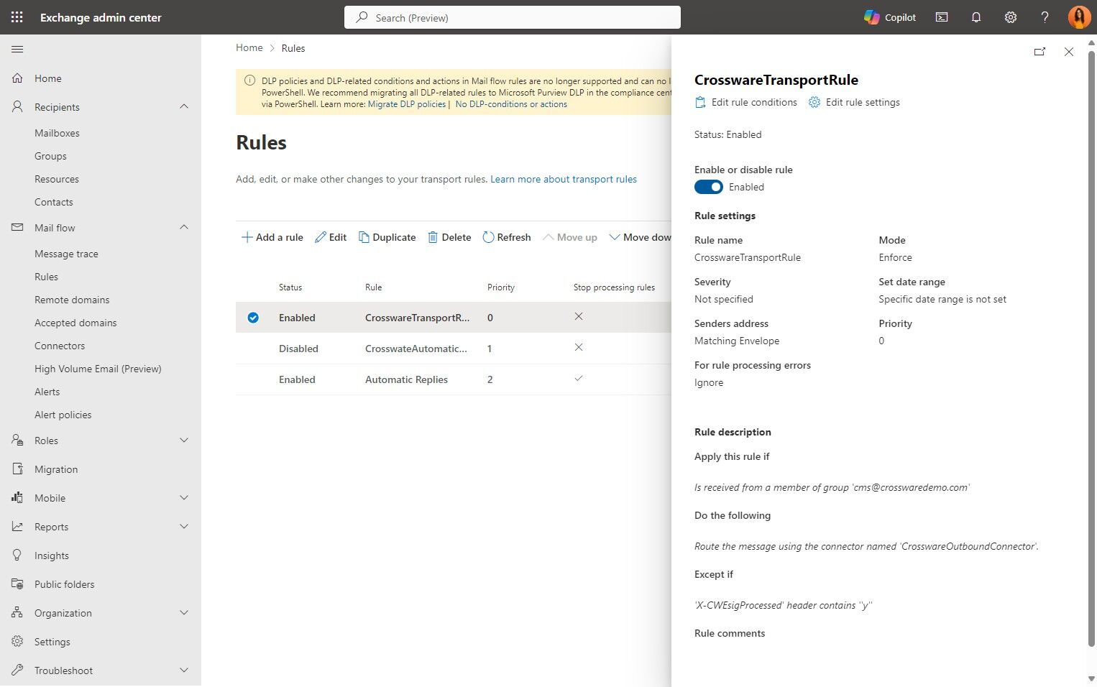1097x687 pixels.
Task: Collapse the navigation hamburger menu
Action: (x=17, y=49)
